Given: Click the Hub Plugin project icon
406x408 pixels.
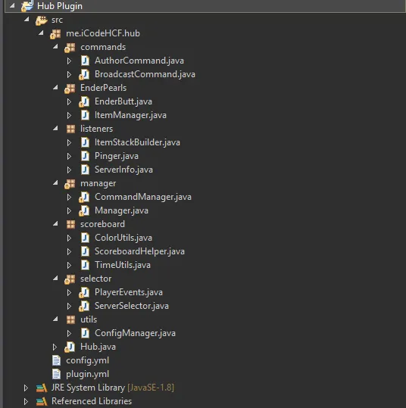Looking at the screenshot, I should [x=27, y=6].
